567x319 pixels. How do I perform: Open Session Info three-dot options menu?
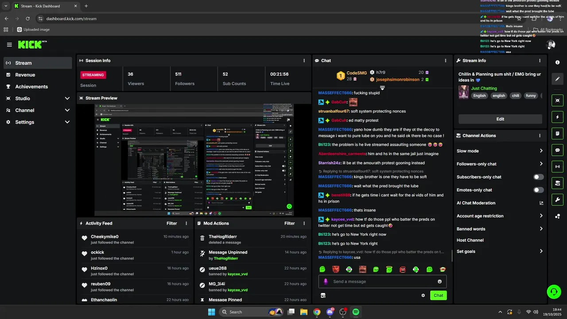tap(304, 61)
